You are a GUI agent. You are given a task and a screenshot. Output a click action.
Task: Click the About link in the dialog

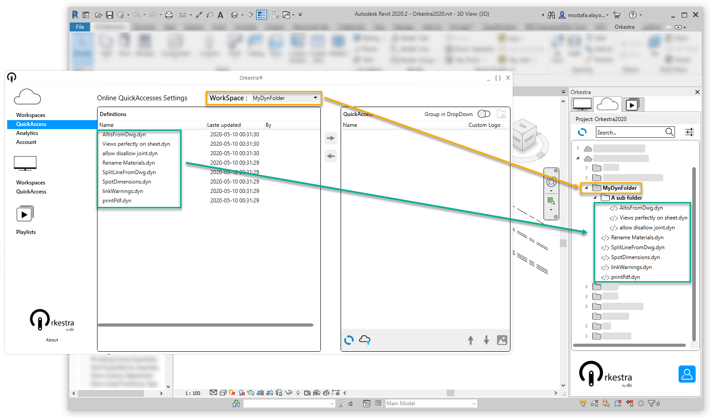point(52,340)
